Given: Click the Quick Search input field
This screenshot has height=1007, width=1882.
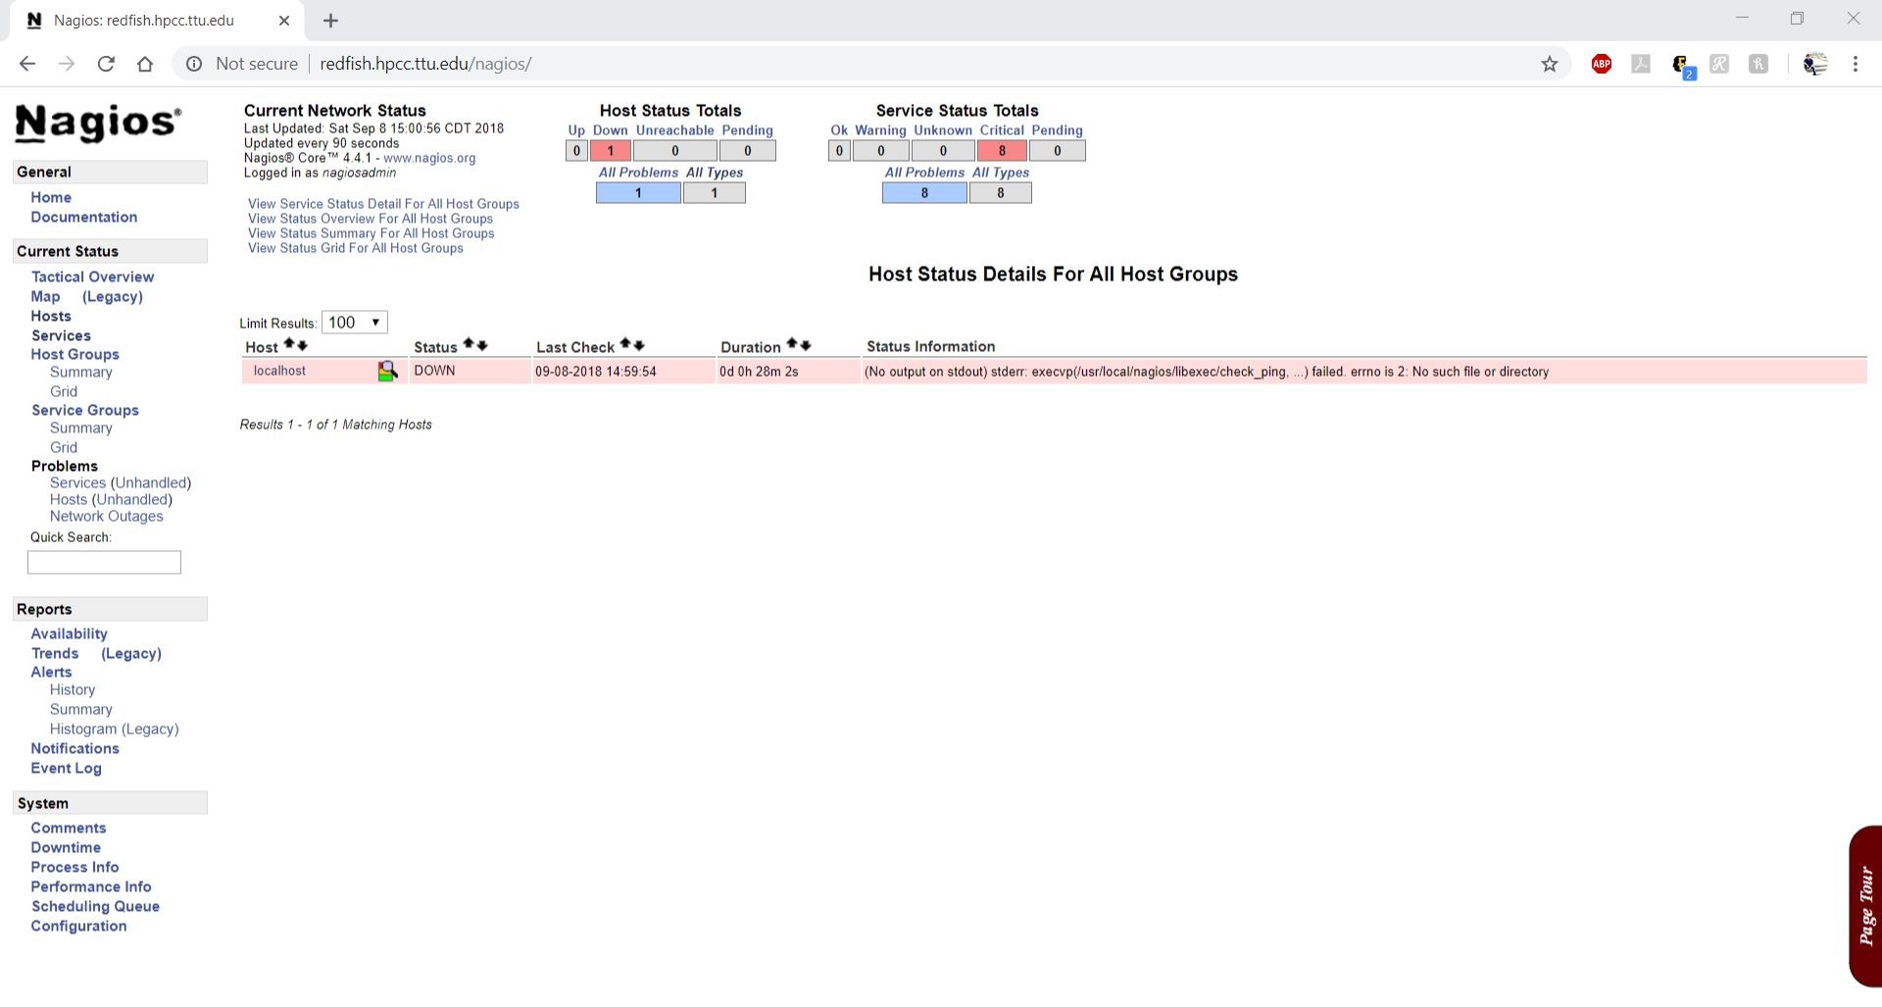Looking at the screenshot, I should (104, 563).
